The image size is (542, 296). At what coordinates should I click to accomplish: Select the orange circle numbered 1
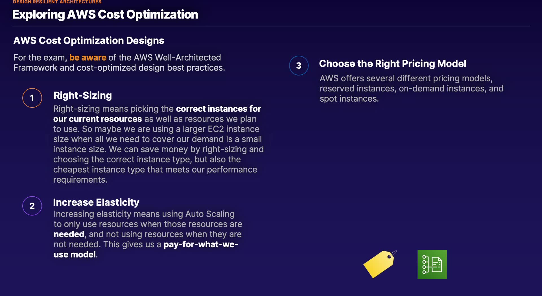[32, 98]
